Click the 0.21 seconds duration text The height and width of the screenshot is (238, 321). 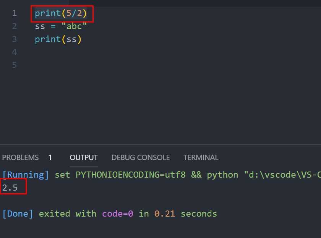click(x=185, y=214)
